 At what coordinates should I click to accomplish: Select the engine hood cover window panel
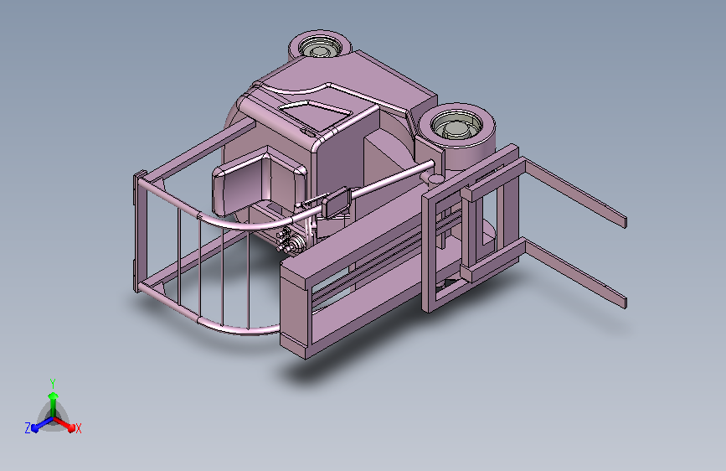[317, 115]
